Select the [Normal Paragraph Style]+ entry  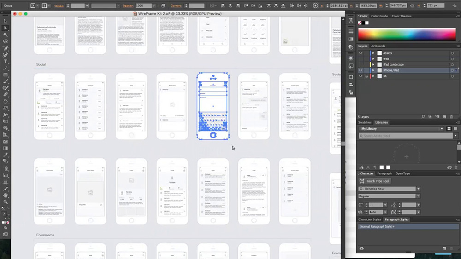(x=408, y=226)
